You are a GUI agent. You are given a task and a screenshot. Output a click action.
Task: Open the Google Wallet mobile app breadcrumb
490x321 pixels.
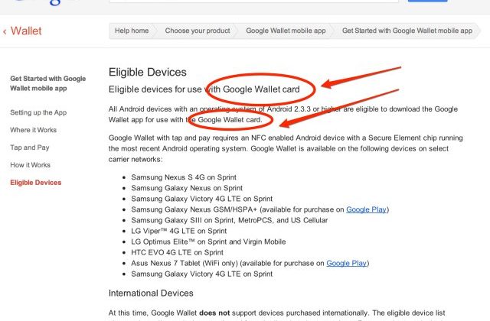tap(286, 31)
